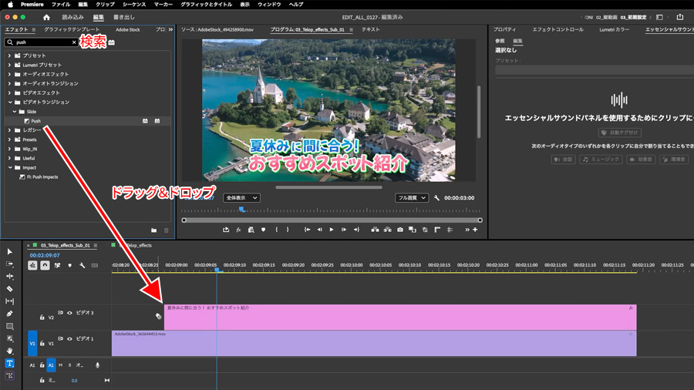This screenshot has width=694, height=390.
Task: Select the Track Select Forward tool
Action: 10,264
